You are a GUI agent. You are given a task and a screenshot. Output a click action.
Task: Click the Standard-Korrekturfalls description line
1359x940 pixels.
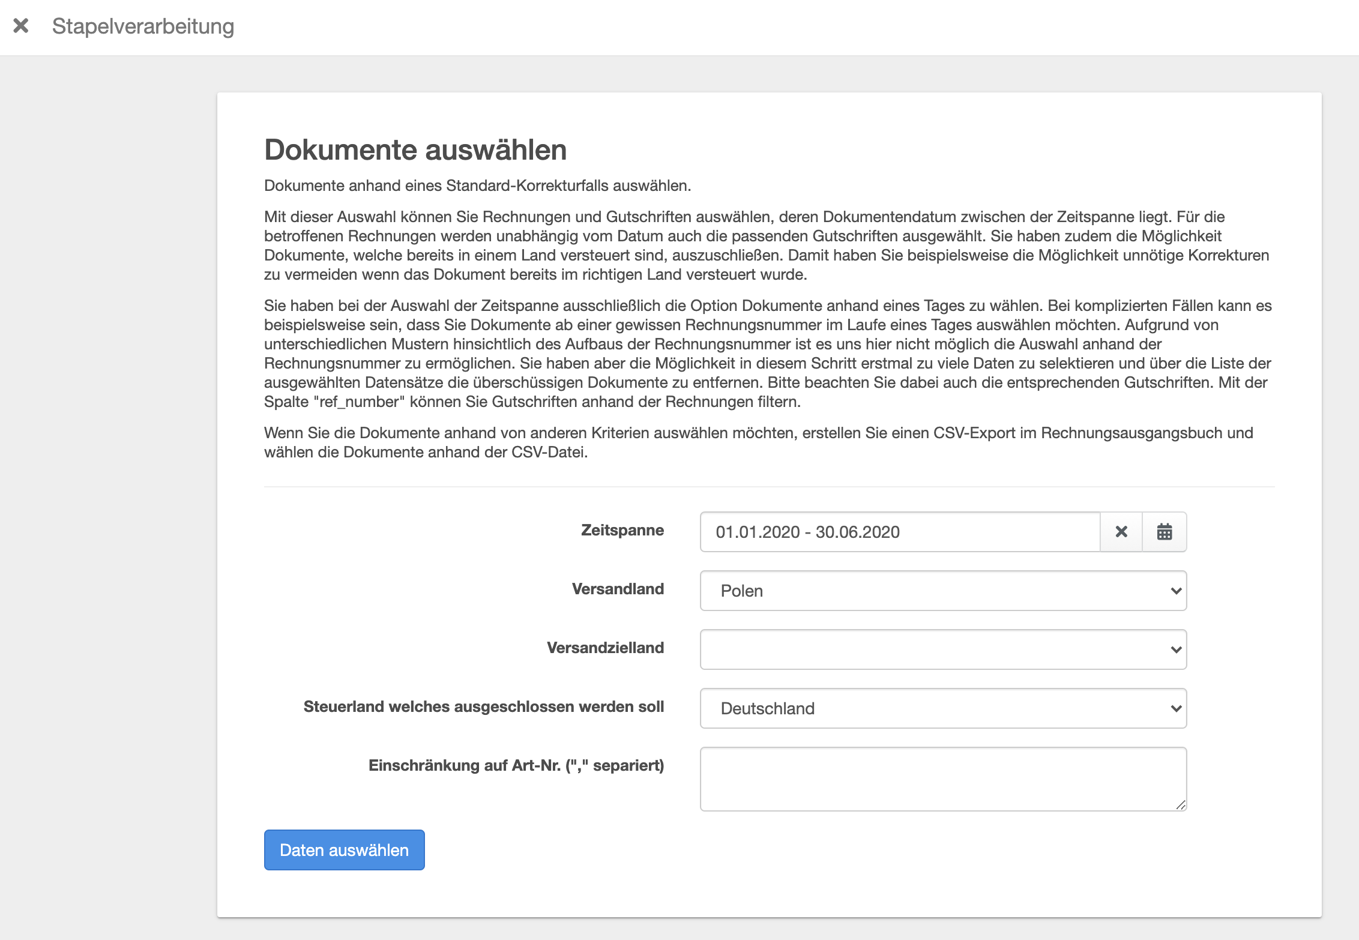[477, 185]
